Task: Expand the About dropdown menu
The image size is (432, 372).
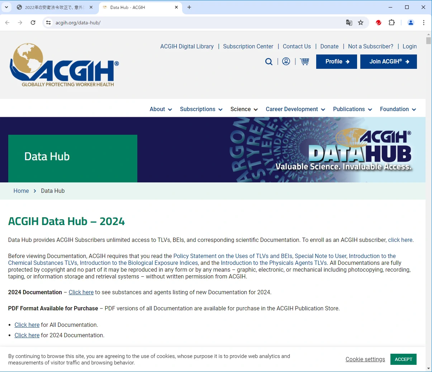Action: [x=161, y=109]
